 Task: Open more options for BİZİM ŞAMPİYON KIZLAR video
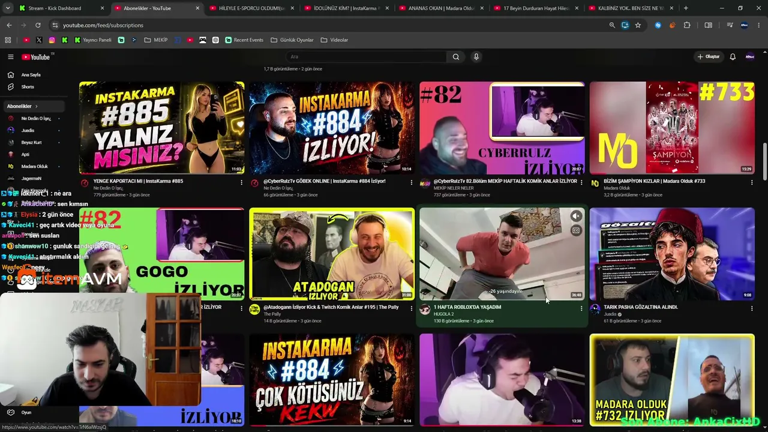pyautogui.click(x=752, y=182)
